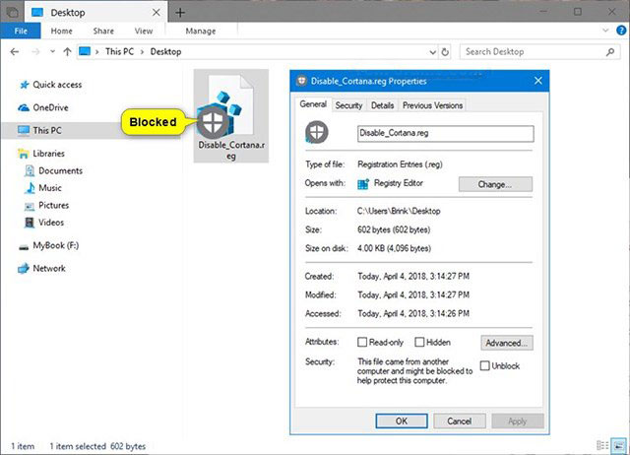
Task: Click the Advanced... attributes button
Action: pyautogui.click(x=507, y=343)
